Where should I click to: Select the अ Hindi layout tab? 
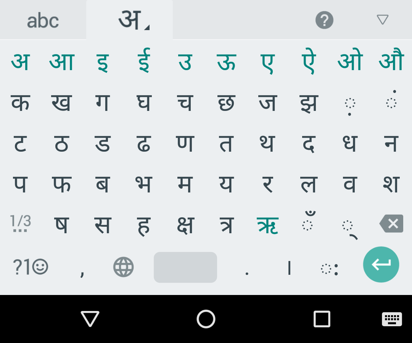130,20
